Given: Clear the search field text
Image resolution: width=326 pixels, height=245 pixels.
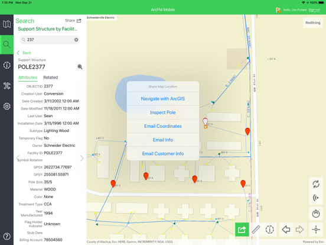Looking at the screenshot, I should click(x=76, y=40).
